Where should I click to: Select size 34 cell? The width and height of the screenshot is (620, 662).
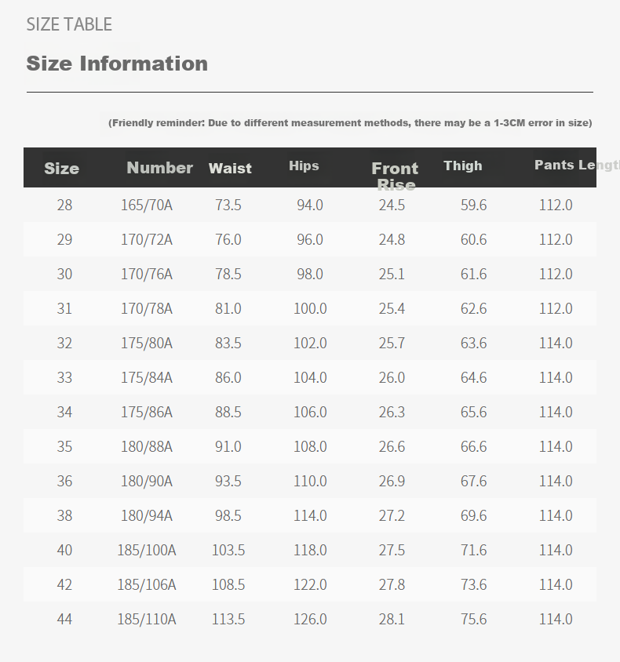tap(64, 413)
